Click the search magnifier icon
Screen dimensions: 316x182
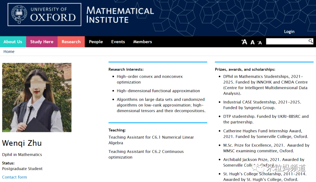pyautogui.click(x=310, y=41)
